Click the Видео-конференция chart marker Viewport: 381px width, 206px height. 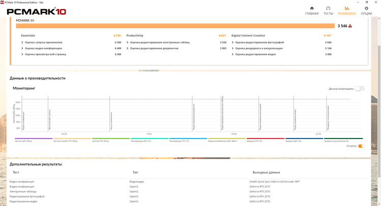click(23, 121)
